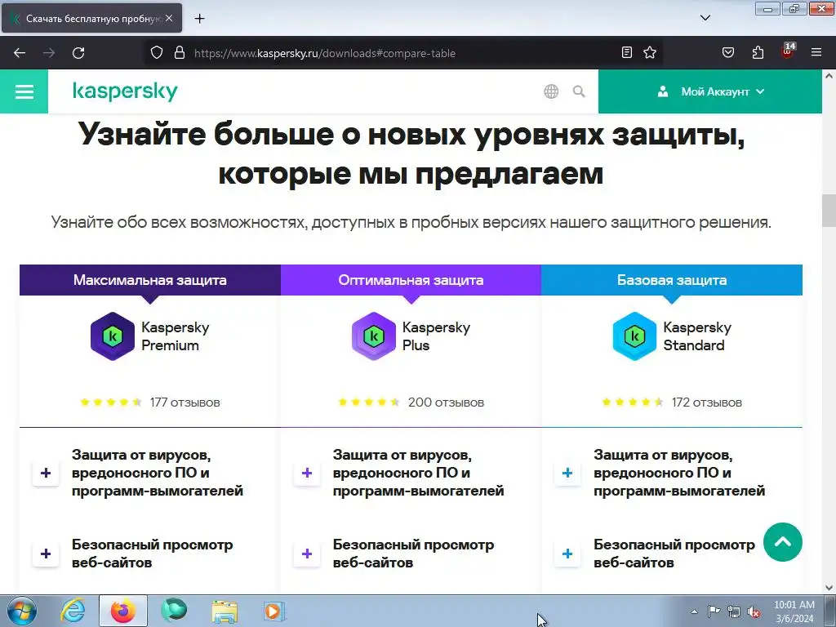Image resolution: width=836 pixels, height=627 pixels.
Task: Open network status tray icon
Action: 734,611
